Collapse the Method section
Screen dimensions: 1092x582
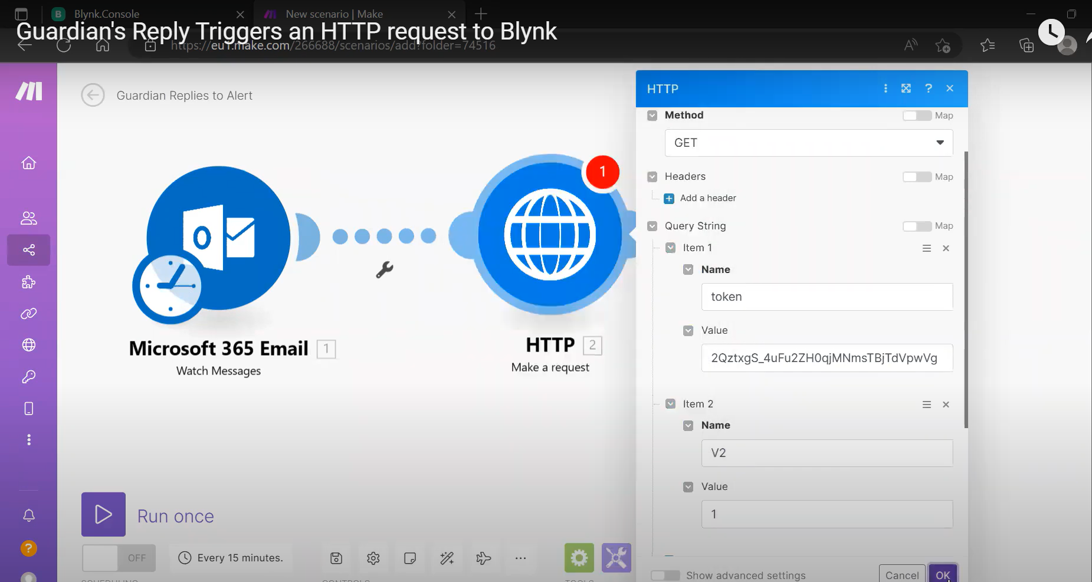(x=652, y=116)
